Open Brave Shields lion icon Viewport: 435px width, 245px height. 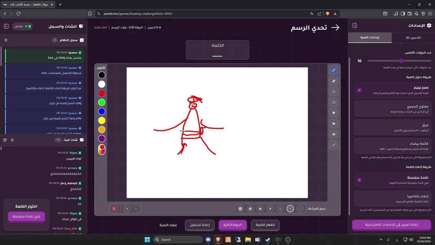[x=328, y=14]
